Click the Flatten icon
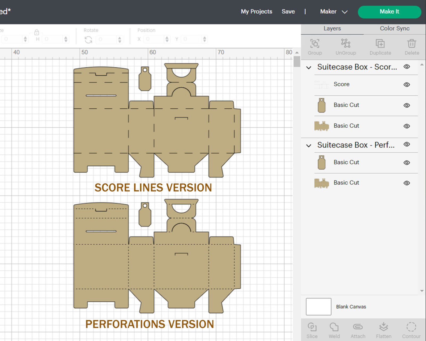Screen dimensions: 426x341 pos(383,327)
